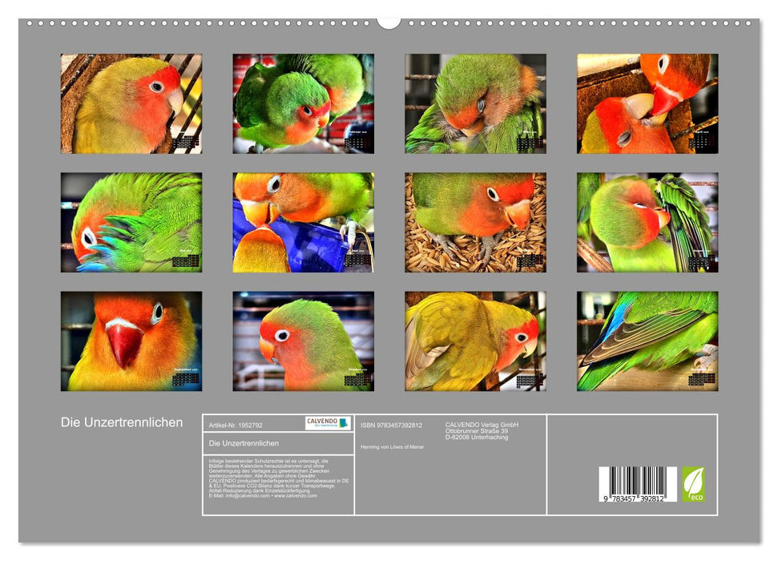Click the green eco leaf icon

pos(693,484)
